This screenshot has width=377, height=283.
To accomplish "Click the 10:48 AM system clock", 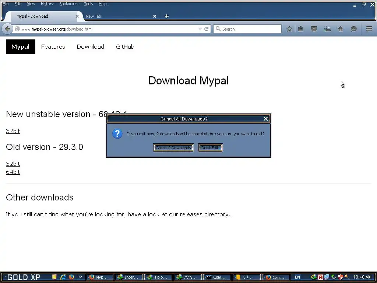I will [x=362, y=277].
